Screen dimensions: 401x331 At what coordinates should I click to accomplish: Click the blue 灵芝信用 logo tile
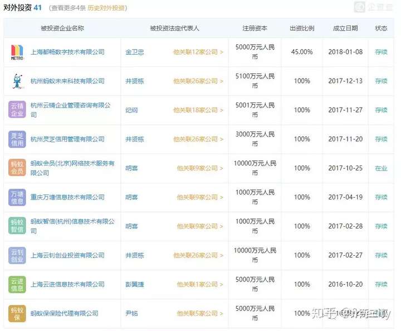17,139
